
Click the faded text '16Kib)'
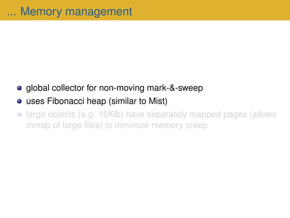click(x=111, y=115)
